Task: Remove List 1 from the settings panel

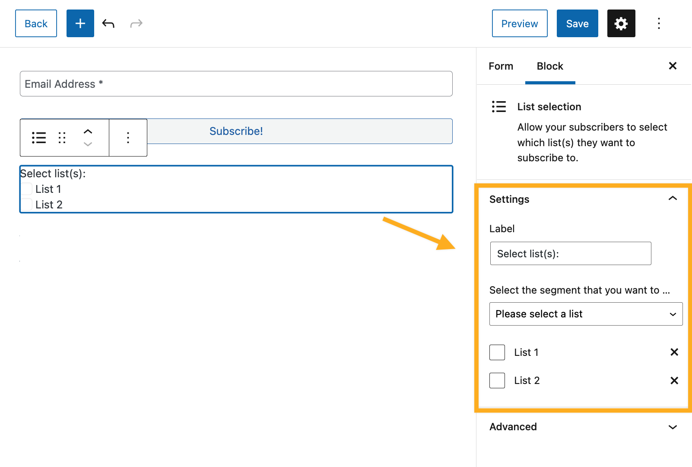Action: click(674, 352)
